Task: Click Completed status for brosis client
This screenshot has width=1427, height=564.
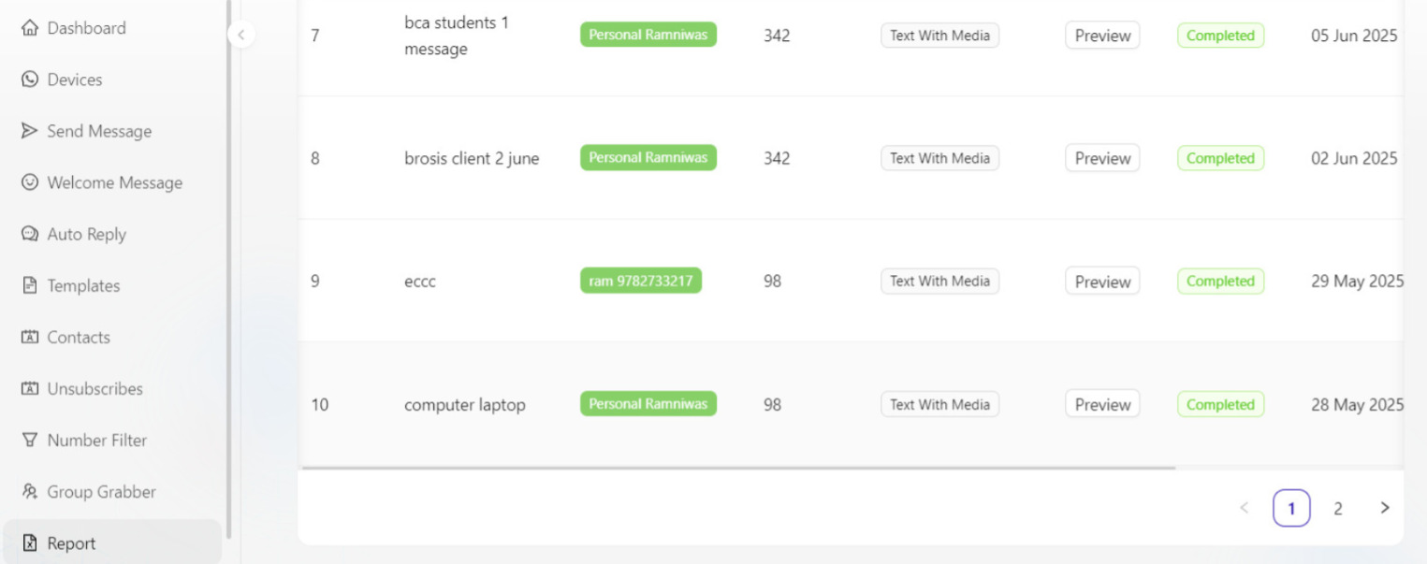Action: coord(1220,158)
